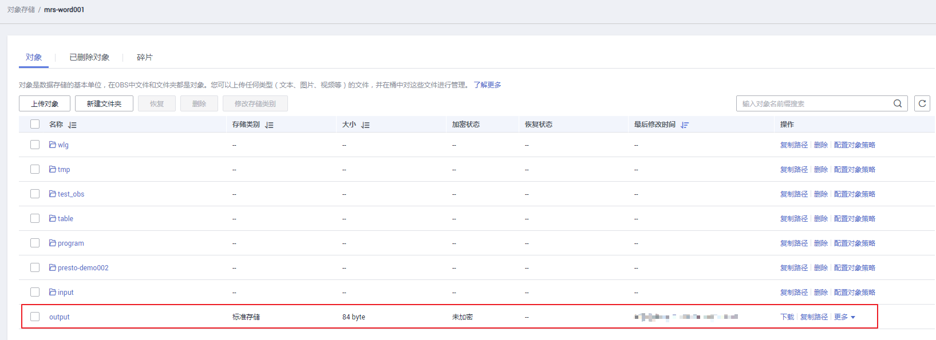This screenshot has height=340, width=936.
Task: Click the refresh icon button
Action: tap(922, 103)
